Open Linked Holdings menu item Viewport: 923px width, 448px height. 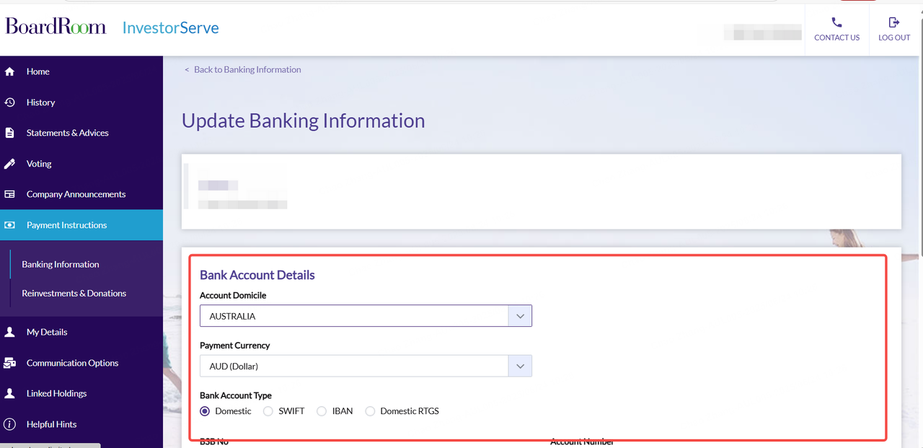coord(81,393)
